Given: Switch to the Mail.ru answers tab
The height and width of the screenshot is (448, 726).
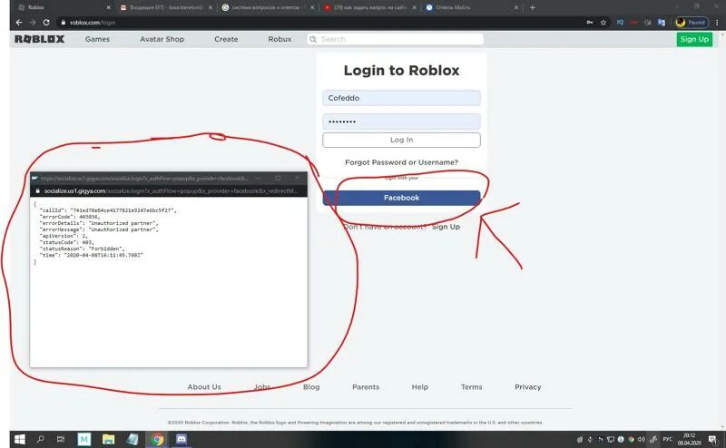Looking at the screenshot, I should click(x=471, y=7).
